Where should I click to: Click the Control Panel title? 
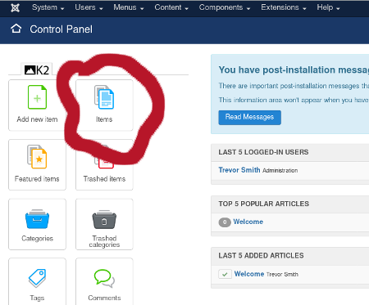coord(61,29)
